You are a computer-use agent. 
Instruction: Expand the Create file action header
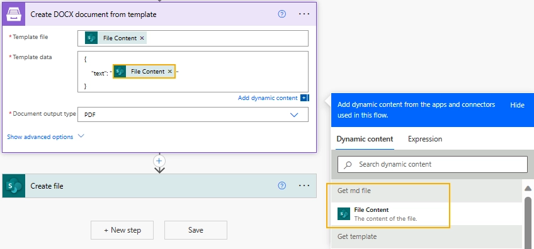(159, 185)
